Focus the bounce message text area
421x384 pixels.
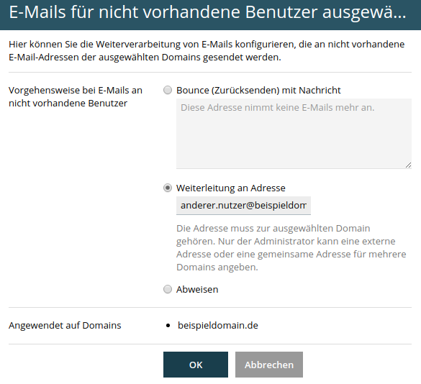pos(294,134)
